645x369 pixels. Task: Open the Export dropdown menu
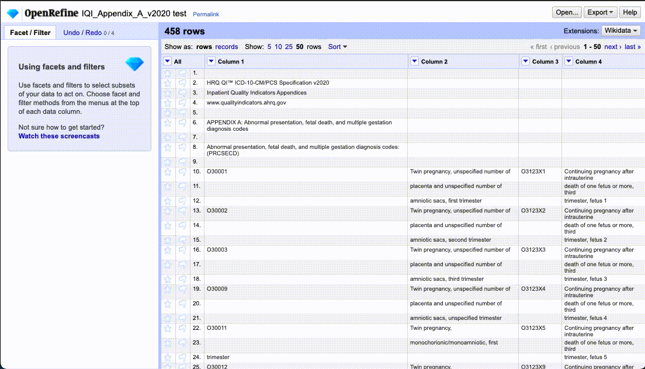pos(600,12)
